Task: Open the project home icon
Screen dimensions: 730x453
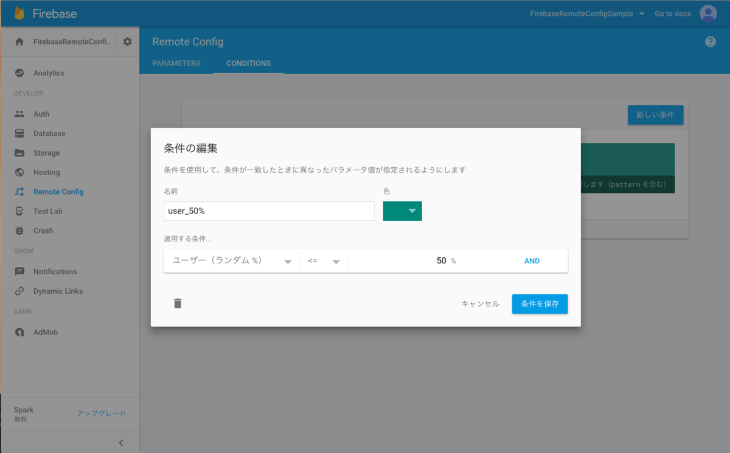Action: point(19,42)
